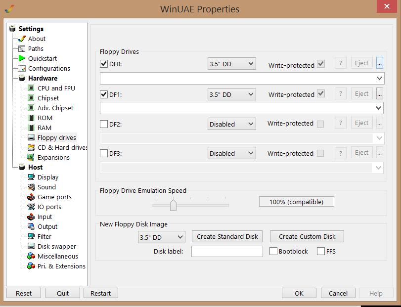Viewport: 401px width, 307px height.
Task: Click the Sound icon
Action: pos(31,187)
